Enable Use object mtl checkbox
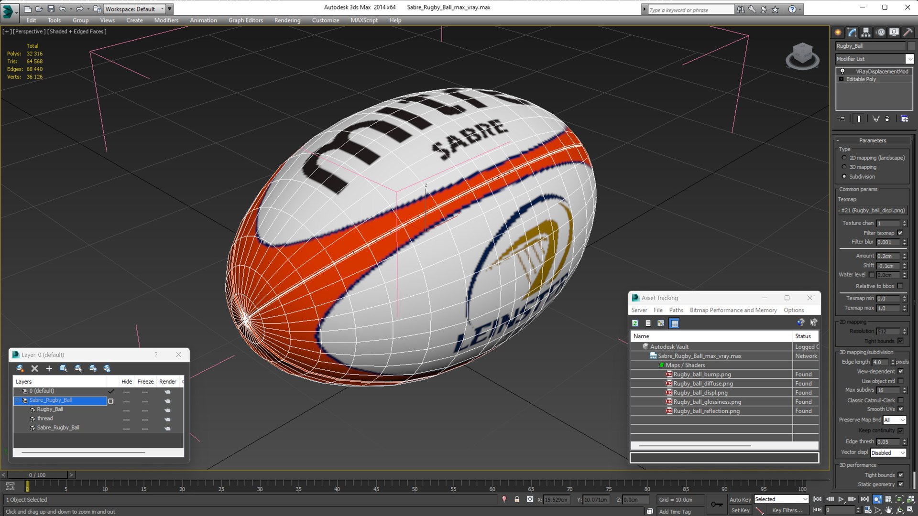 pyautogui.click(x=901, y=381)
